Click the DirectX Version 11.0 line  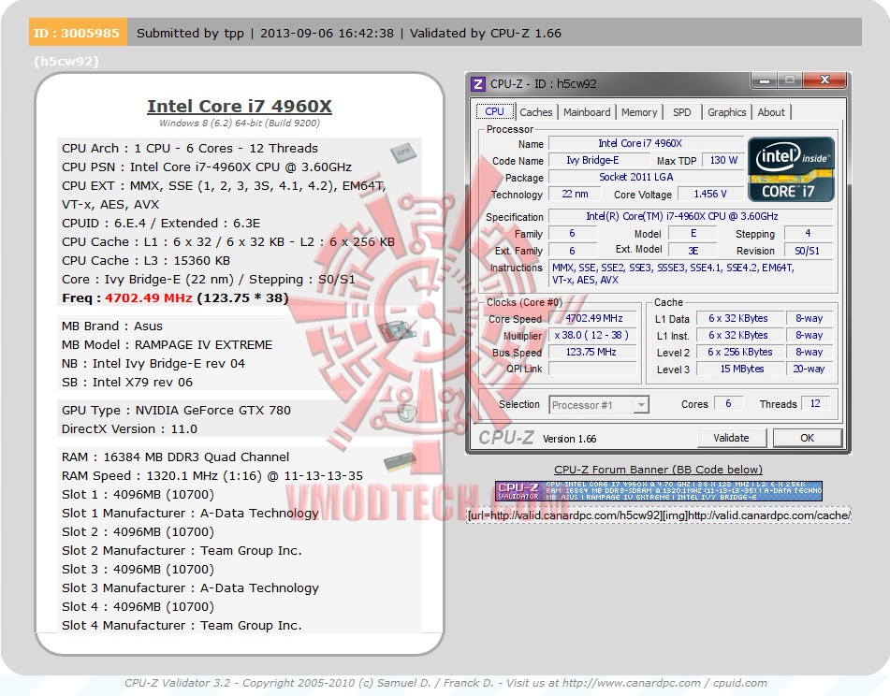click(129, 428)
